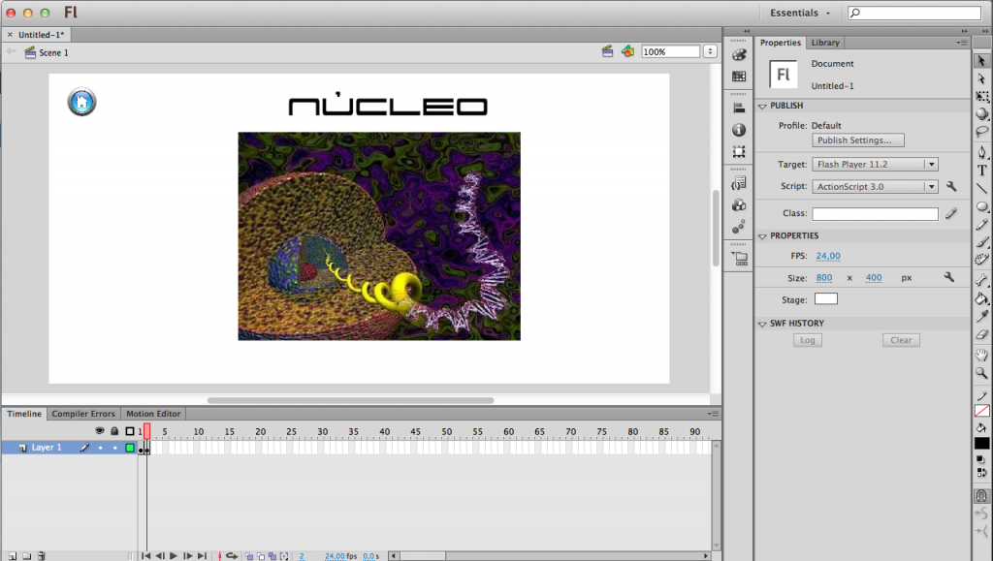Select the Paint Bucket tool
Image resolution: width=993 pixels, height=561 pixels.
pos(981,298)
